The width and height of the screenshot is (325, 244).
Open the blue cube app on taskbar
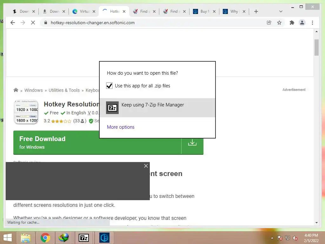[x=104, y=238]
